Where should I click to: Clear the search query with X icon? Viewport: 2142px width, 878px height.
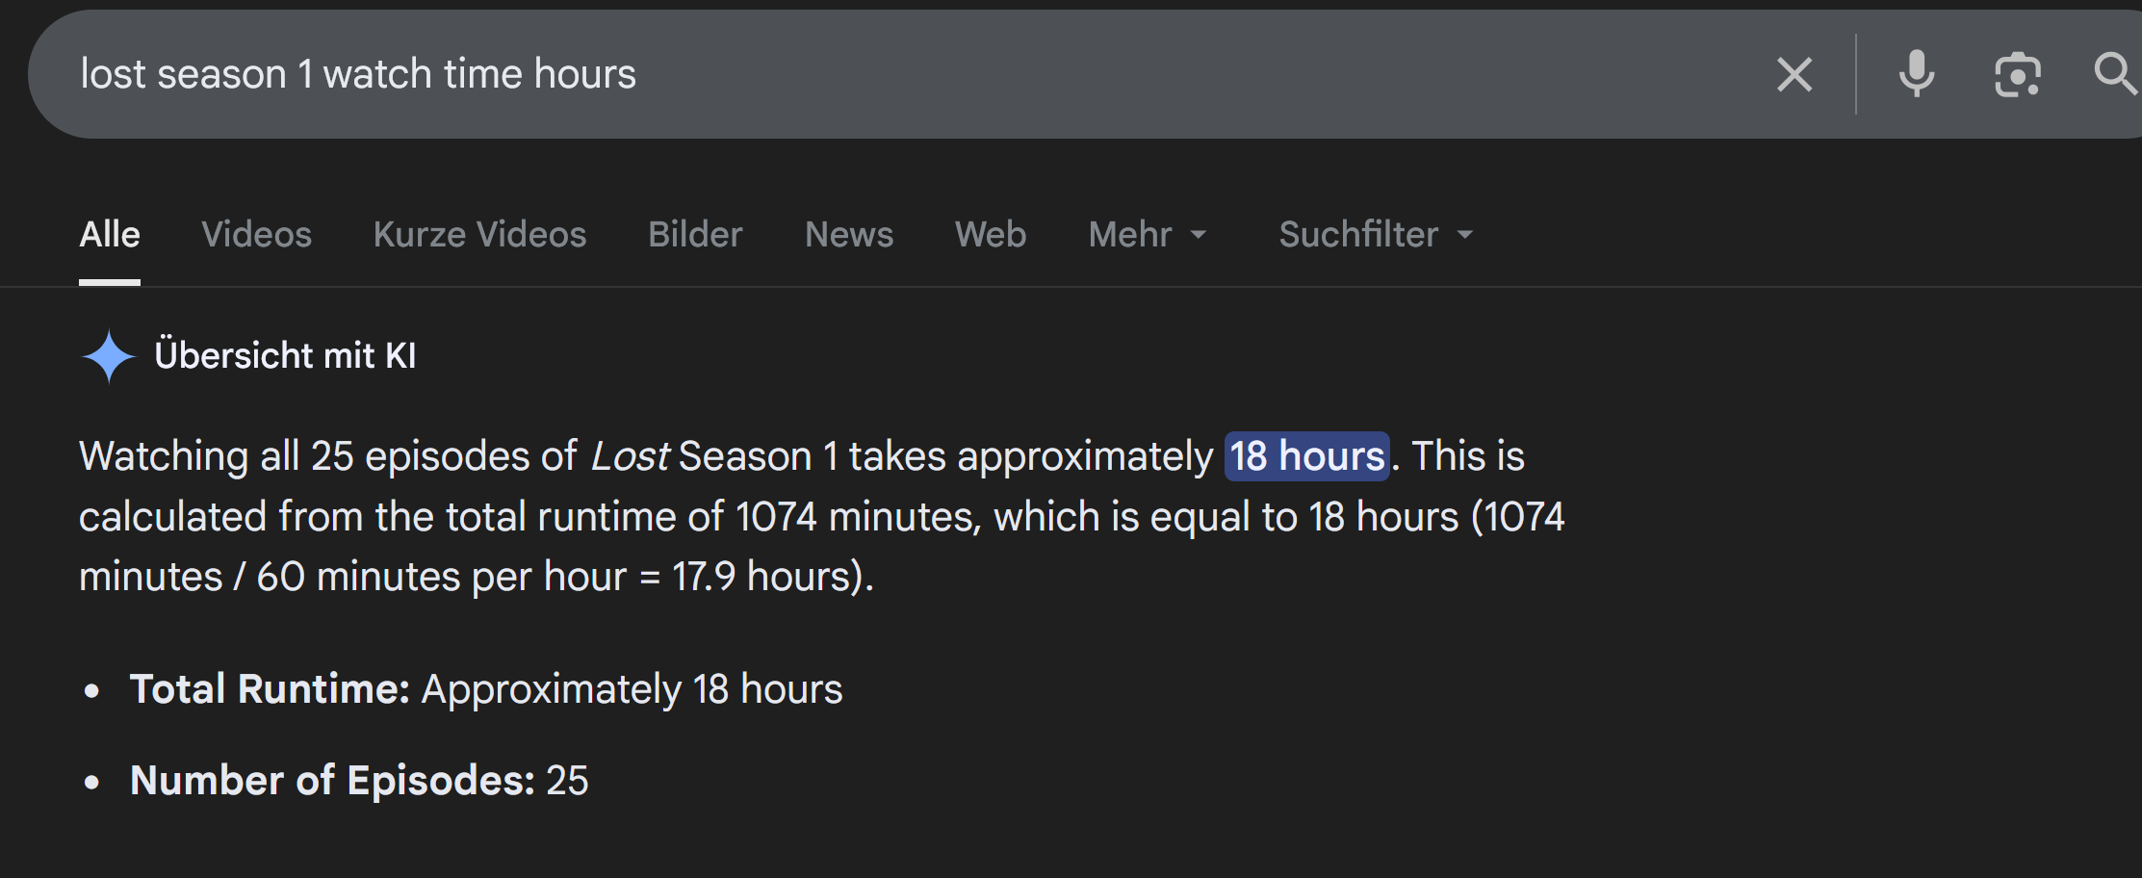point(1794,74)
